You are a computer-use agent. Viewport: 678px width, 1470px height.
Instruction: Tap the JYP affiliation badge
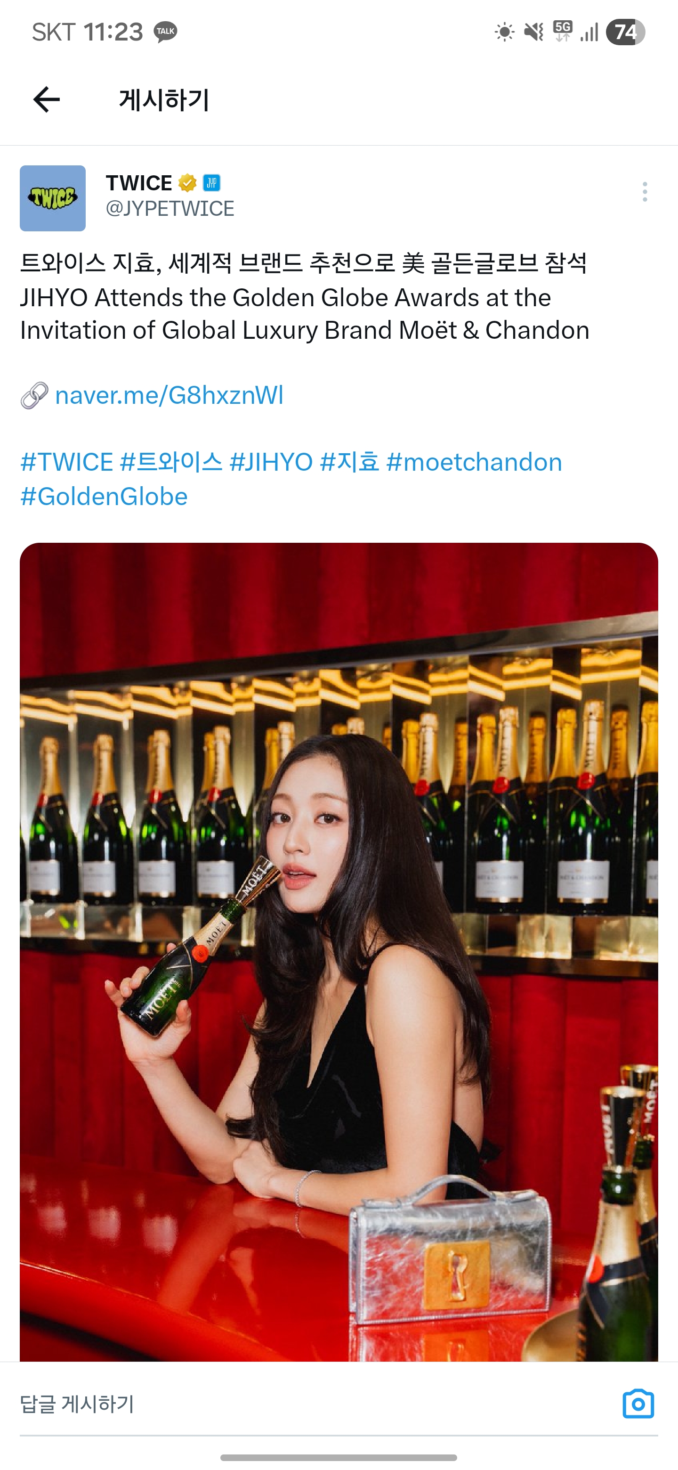pos(211,183)
